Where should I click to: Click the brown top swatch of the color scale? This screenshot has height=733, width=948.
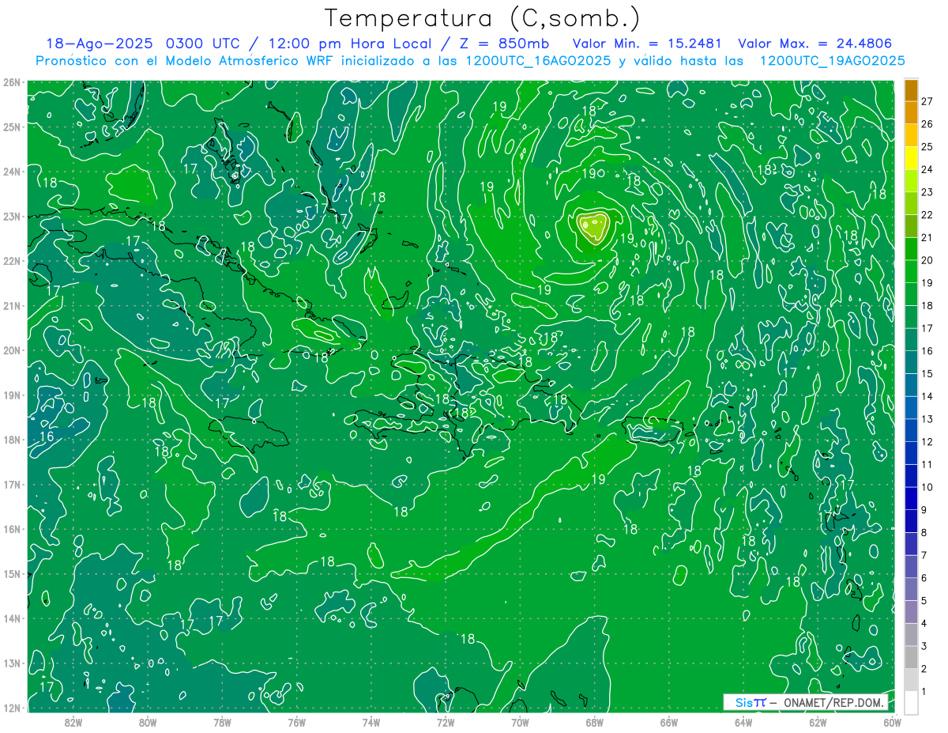(x=911, y=90)
